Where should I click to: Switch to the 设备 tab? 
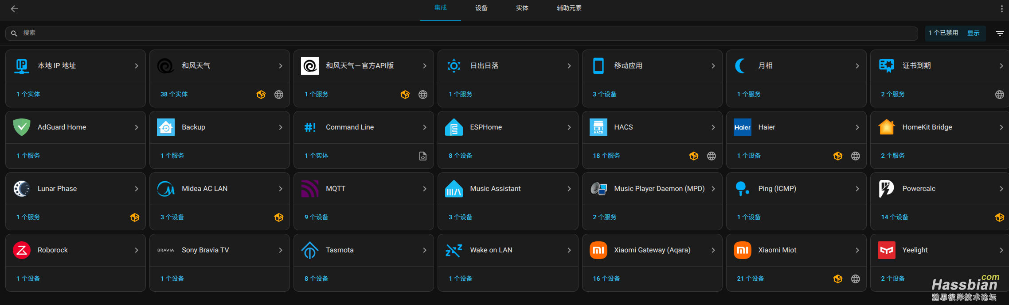pyautogui.click(x=481, y=8)
